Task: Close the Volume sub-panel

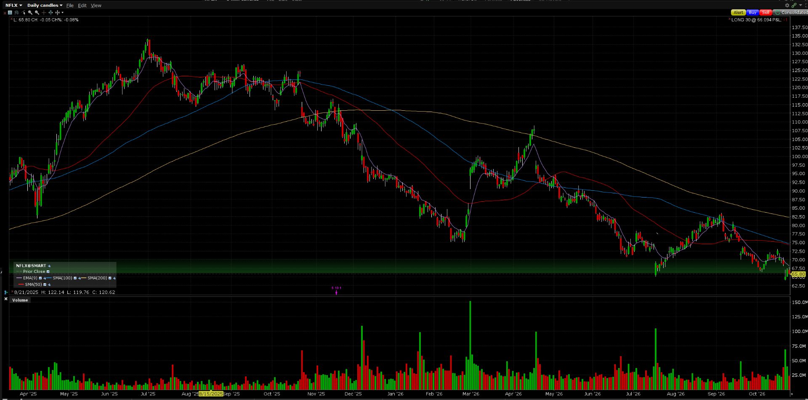Action: tap(6, 299)
